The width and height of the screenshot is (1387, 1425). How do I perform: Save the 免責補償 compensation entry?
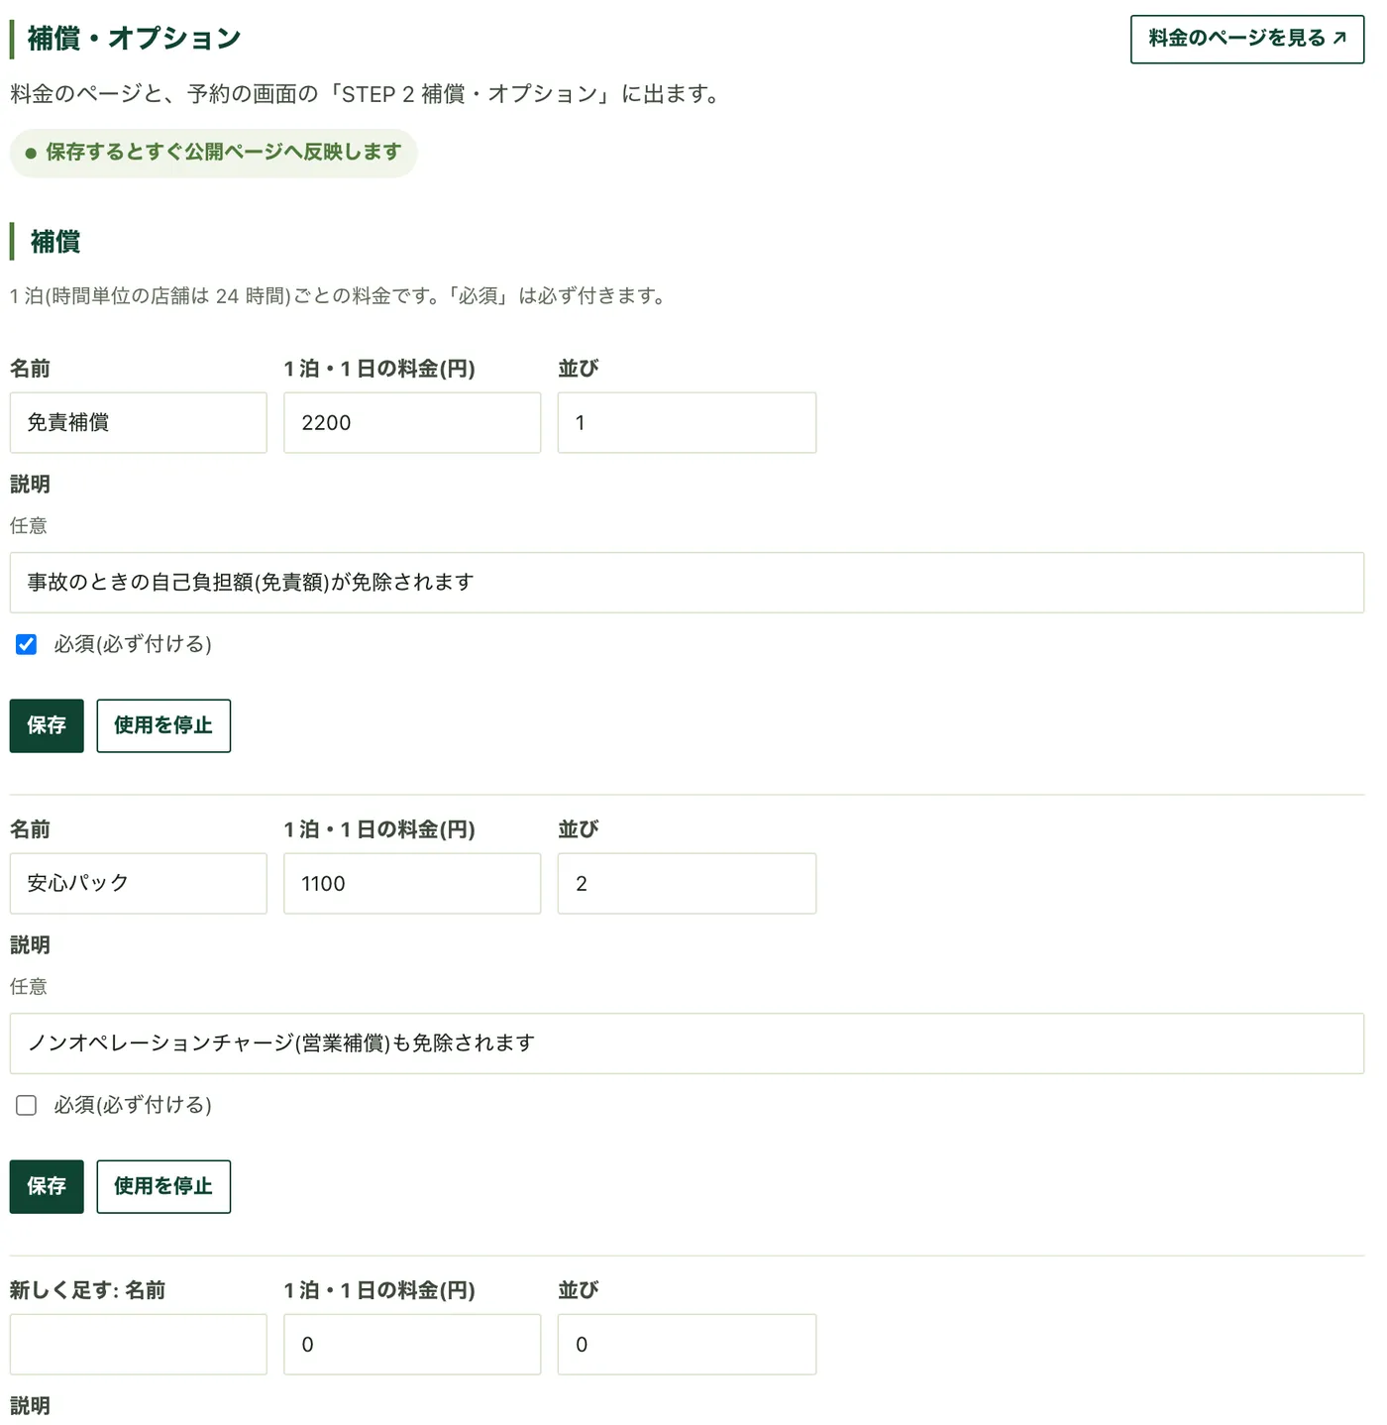click(47, 725)
